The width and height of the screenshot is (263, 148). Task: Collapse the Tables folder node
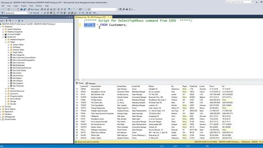pyautogui.click(x=6, y=42)
